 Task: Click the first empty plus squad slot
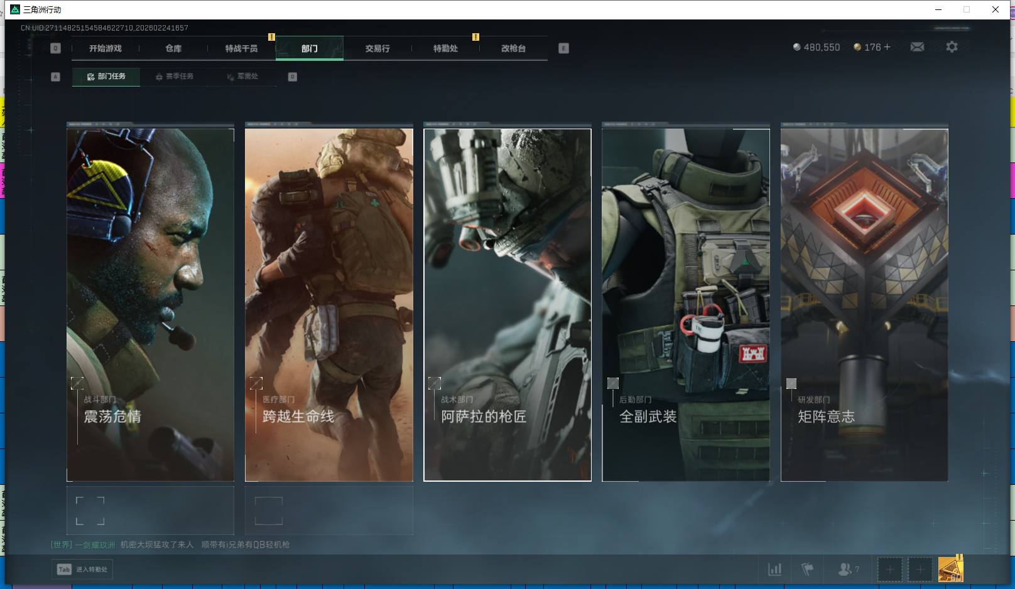tap(889, 570)
